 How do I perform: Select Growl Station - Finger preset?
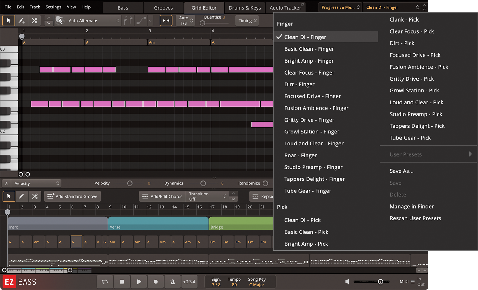(x=312, y=132)
